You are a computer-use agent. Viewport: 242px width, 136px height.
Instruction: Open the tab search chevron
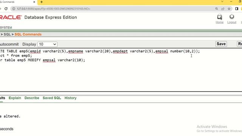coord(222,2)
